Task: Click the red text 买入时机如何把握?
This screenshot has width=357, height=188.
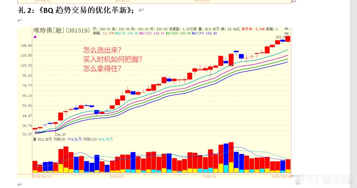Action: click(x=112, y=59)
